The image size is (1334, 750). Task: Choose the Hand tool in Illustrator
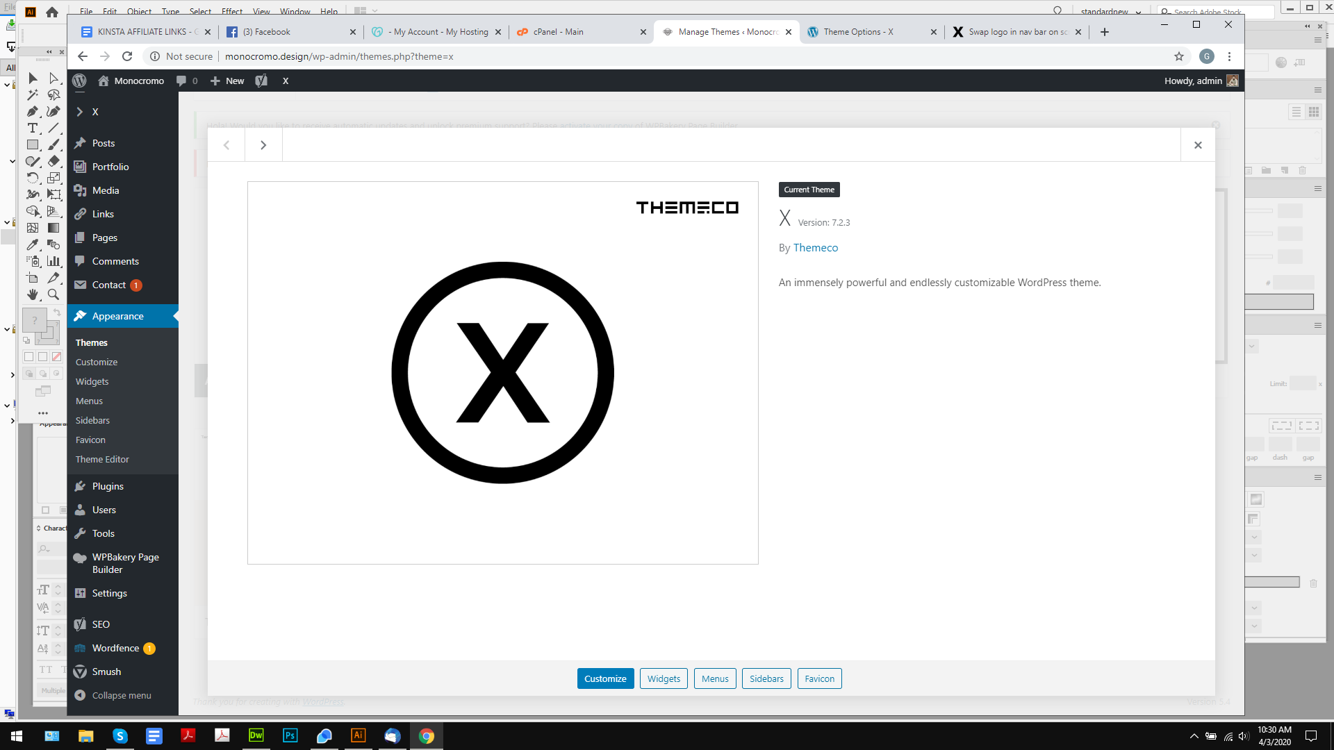point(33,294)
